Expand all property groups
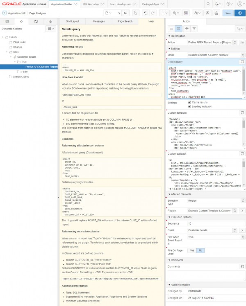 tap(194, 29)
